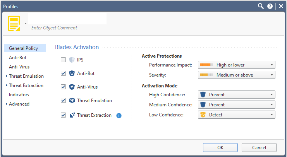
Task: Open help via the question mark icon
Action: point(270,7)
